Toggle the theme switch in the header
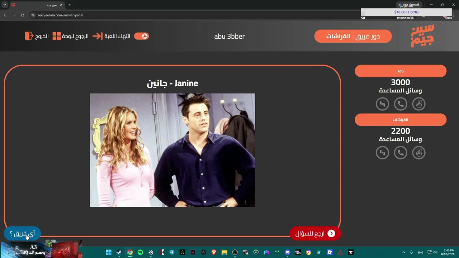 [x=141, y=36]
